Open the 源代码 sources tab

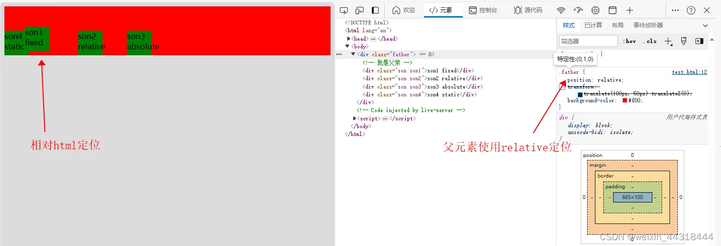click(528, 10)
